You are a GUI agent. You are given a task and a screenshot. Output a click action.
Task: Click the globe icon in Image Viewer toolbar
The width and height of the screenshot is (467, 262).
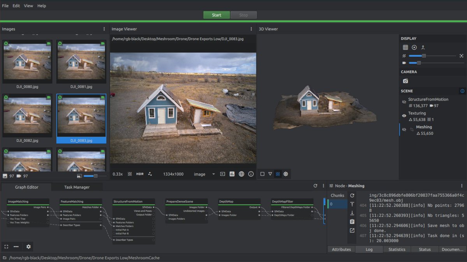click(x=242, y=174)
